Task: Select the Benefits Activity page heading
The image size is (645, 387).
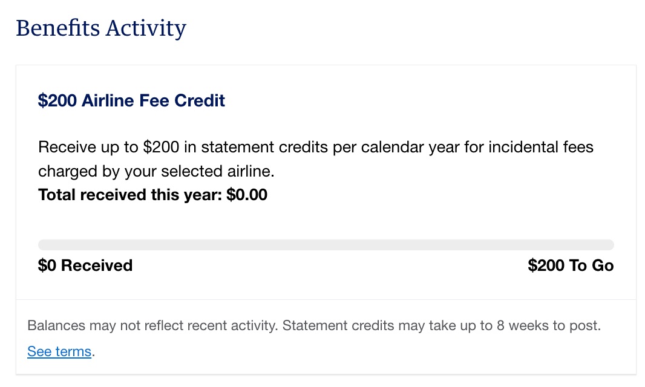Action: click(101, 28)
